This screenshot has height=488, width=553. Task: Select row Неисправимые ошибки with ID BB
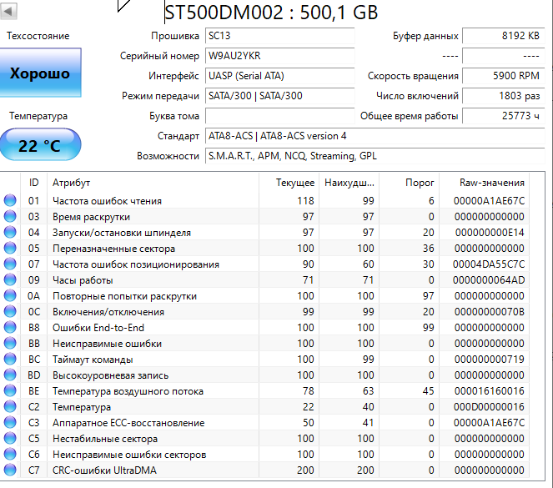(x=265, y=344)
